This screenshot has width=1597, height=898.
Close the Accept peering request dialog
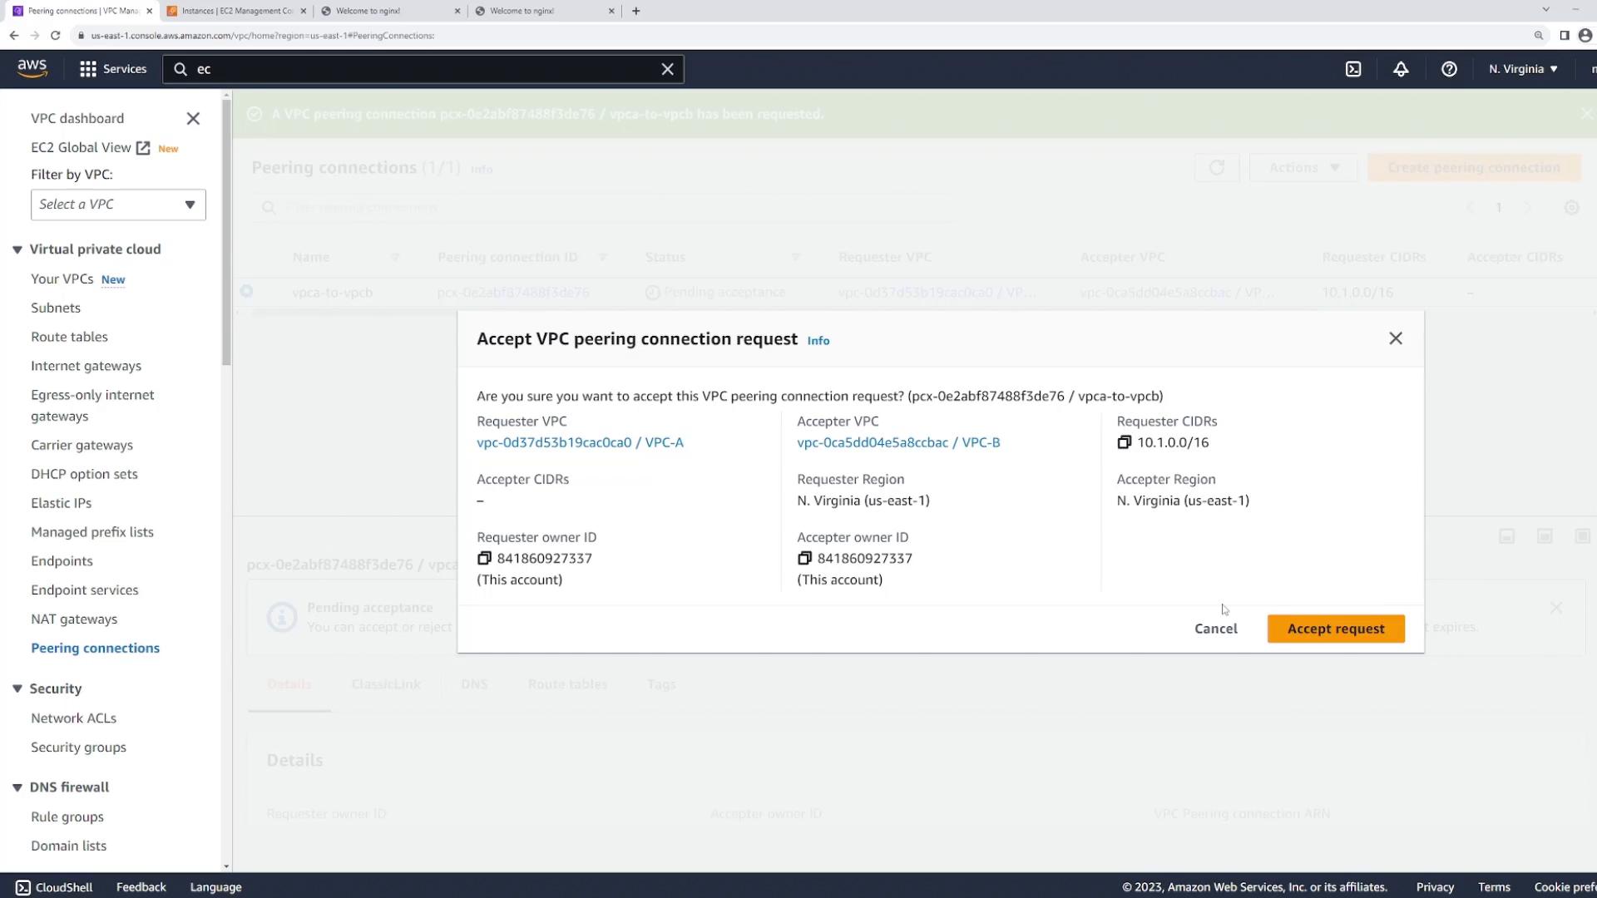1396,338
